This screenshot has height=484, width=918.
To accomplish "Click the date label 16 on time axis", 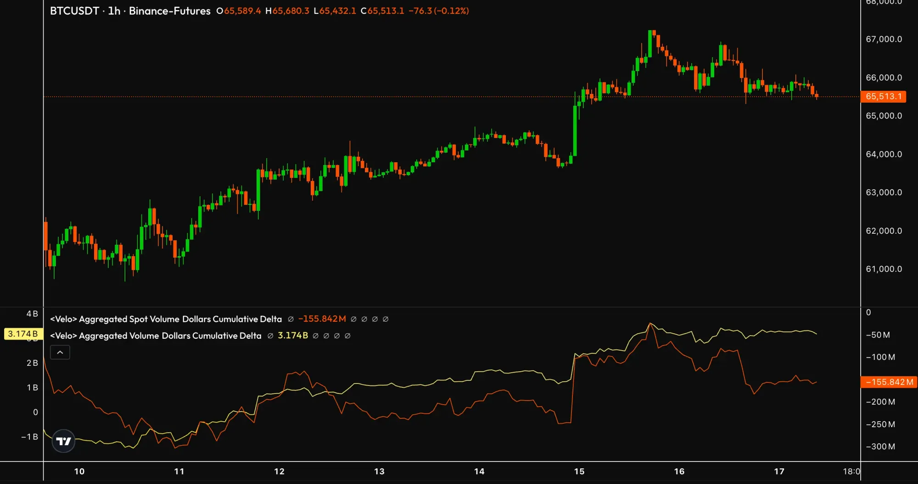I will coord(679,471).
